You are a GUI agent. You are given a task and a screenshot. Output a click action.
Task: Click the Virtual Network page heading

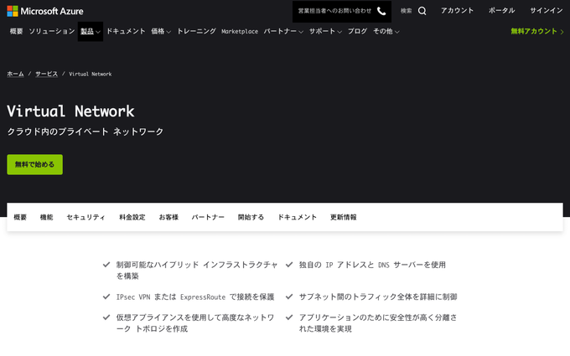pyautogui.click(x=70, y=111)
